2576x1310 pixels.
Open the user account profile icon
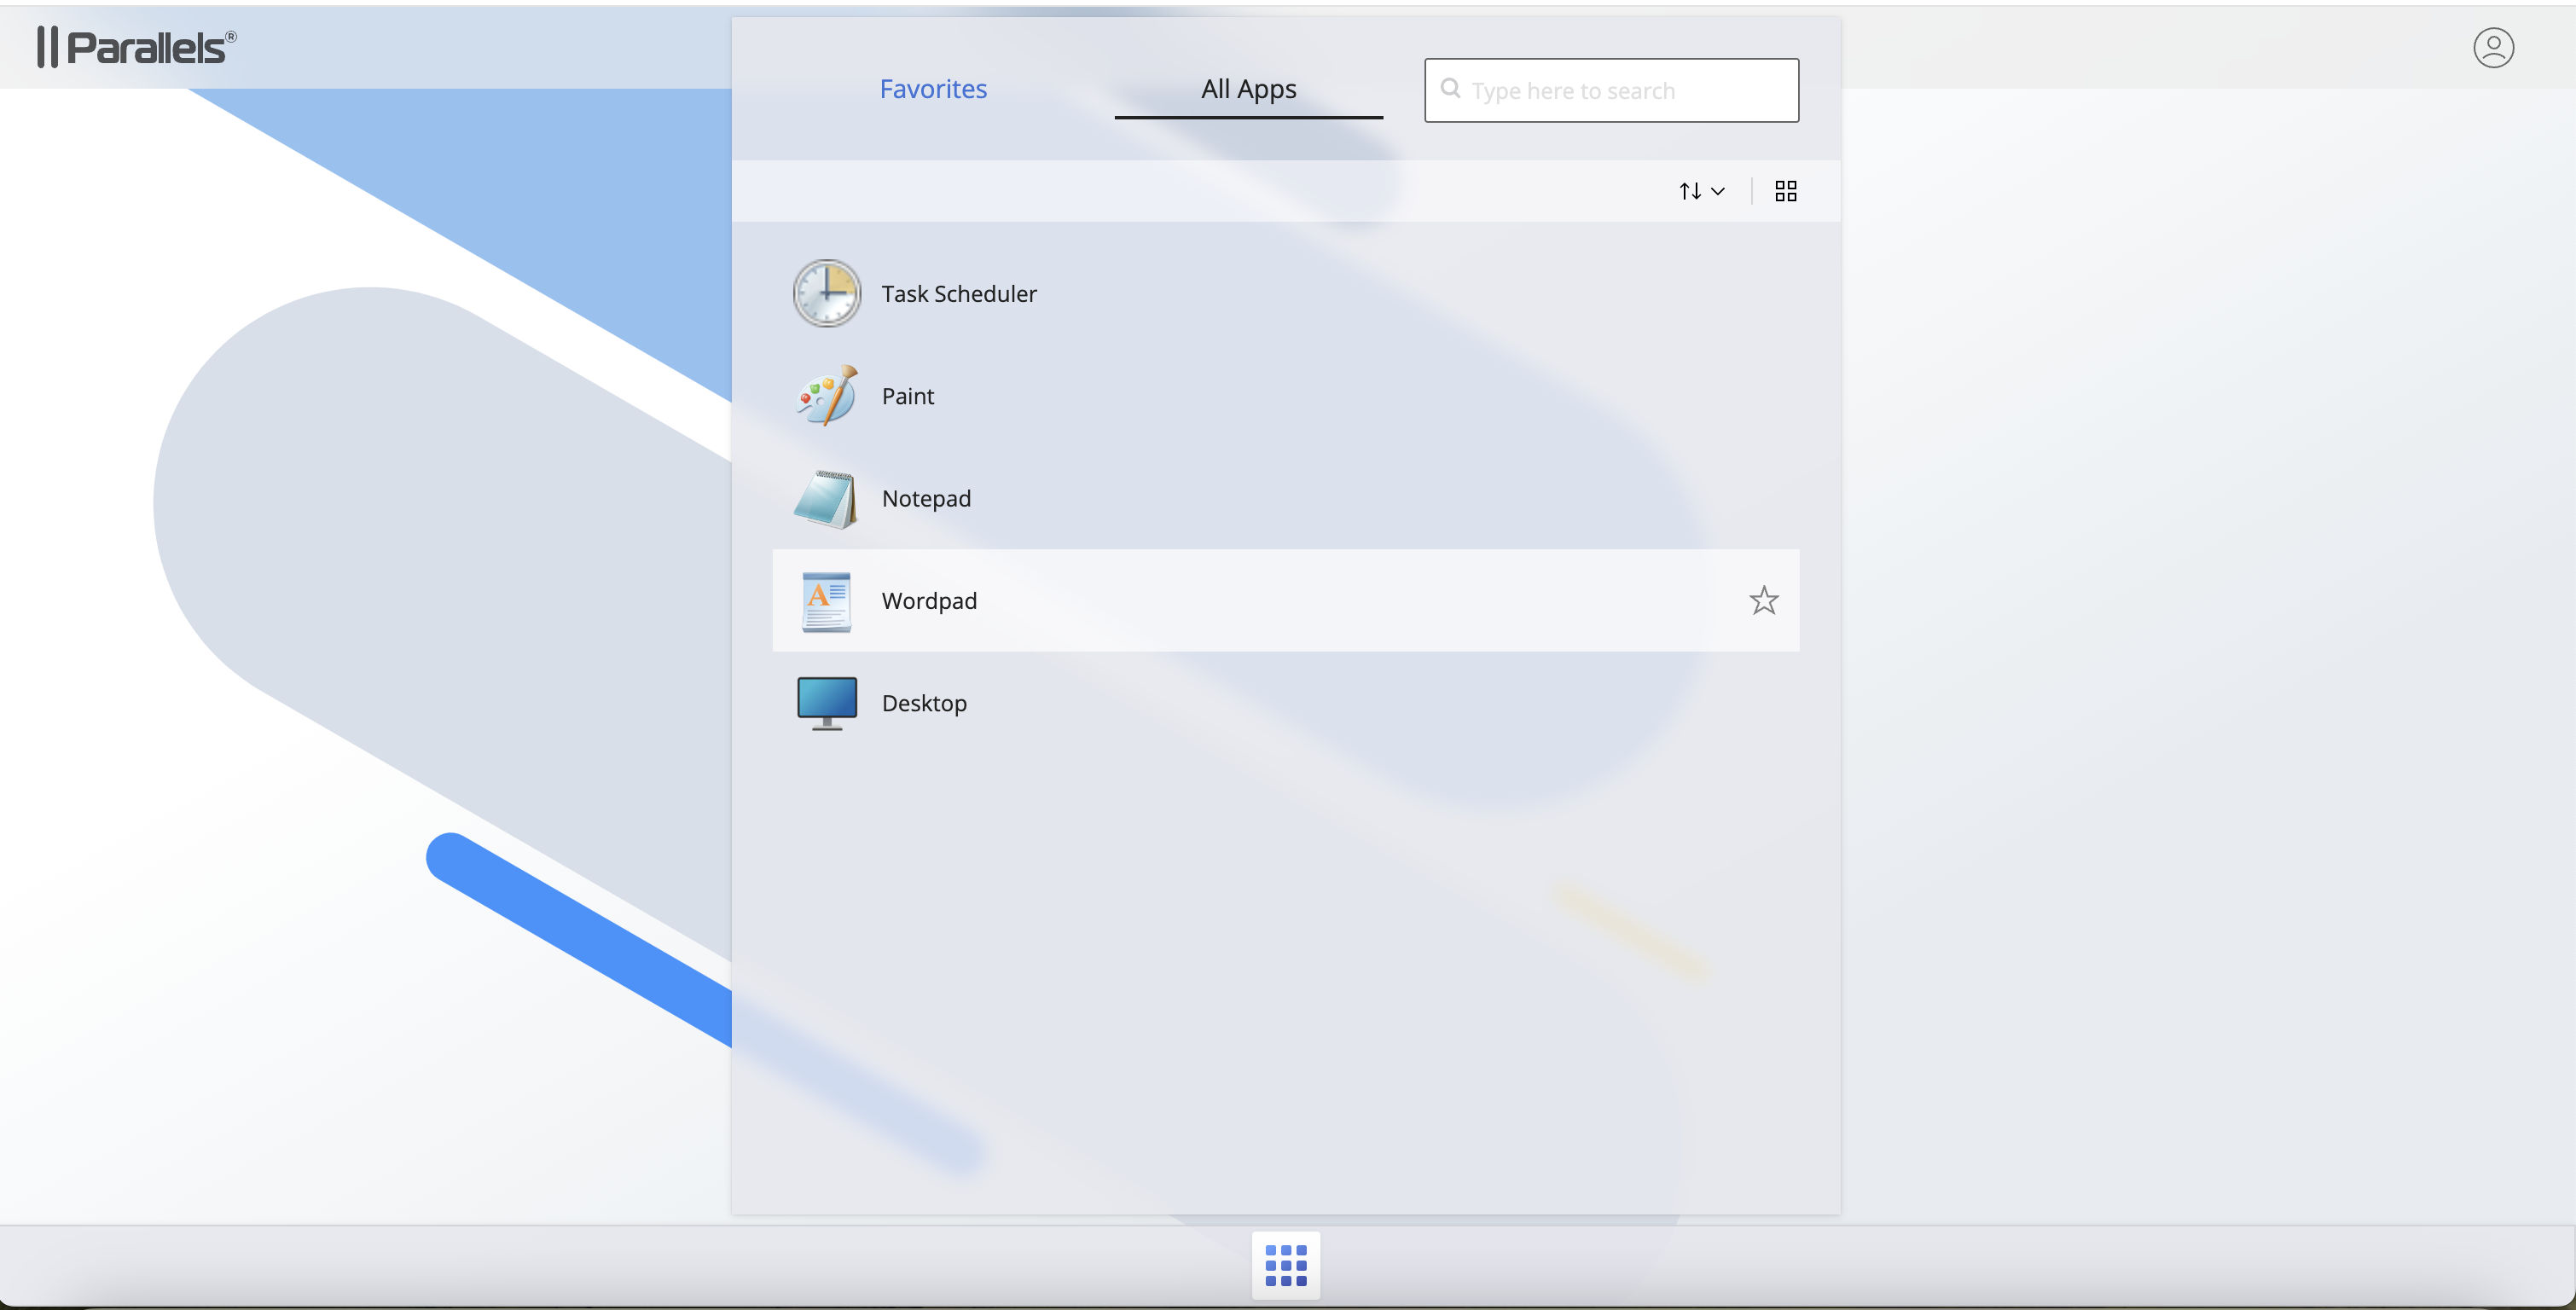tap(2493, 47)
